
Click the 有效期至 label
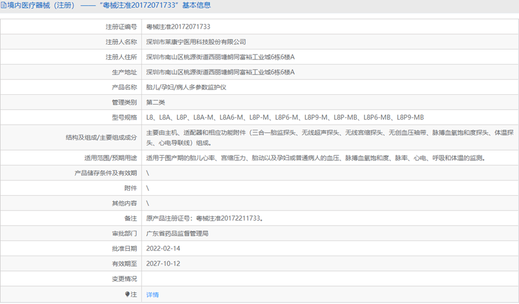click(125, 264)
